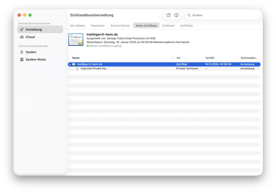Switch to the Alle Objekte tab

click(x=78, y=26)
